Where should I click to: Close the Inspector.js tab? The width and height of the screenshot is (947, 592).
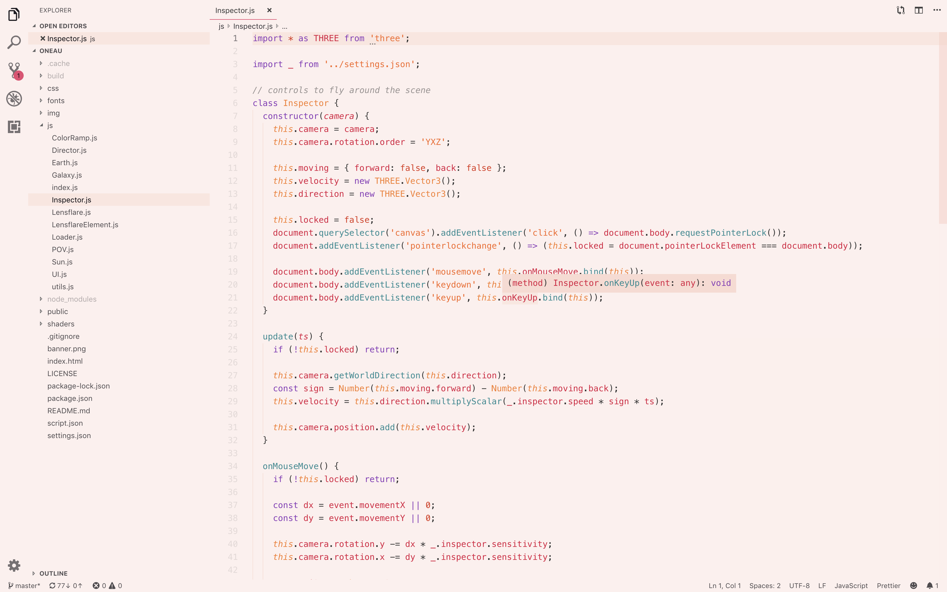(x=269, y=11)
